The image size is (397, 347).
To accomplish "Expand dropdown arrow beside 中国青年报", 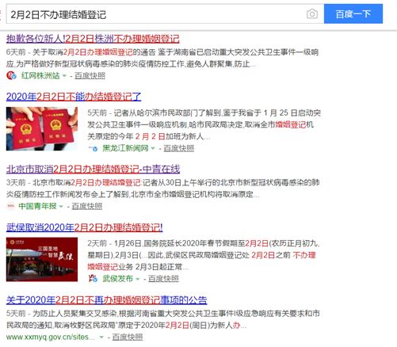I will click(61, 206).
